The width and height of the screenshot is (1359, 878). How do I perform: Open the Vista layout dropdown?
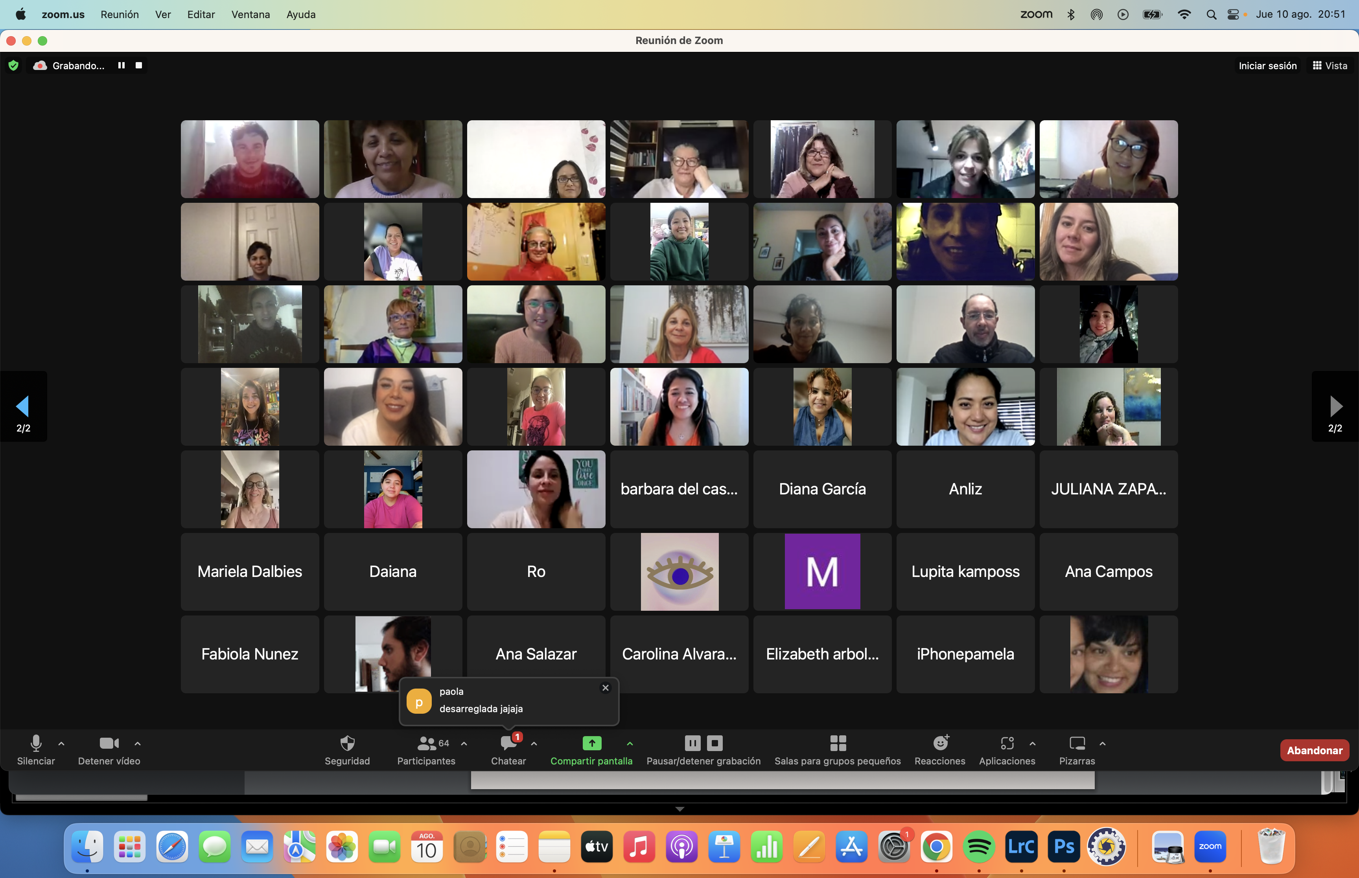pyautogui.click(x=1330, y=66)
